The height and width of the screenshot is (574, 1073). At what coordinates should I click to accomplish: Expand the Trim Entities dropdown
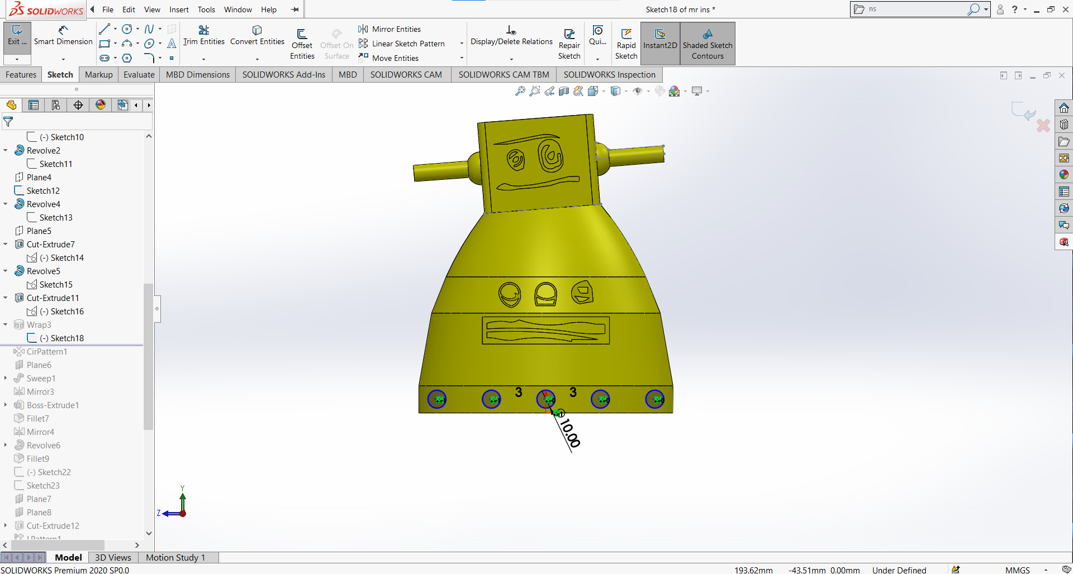tap(203, 59)
